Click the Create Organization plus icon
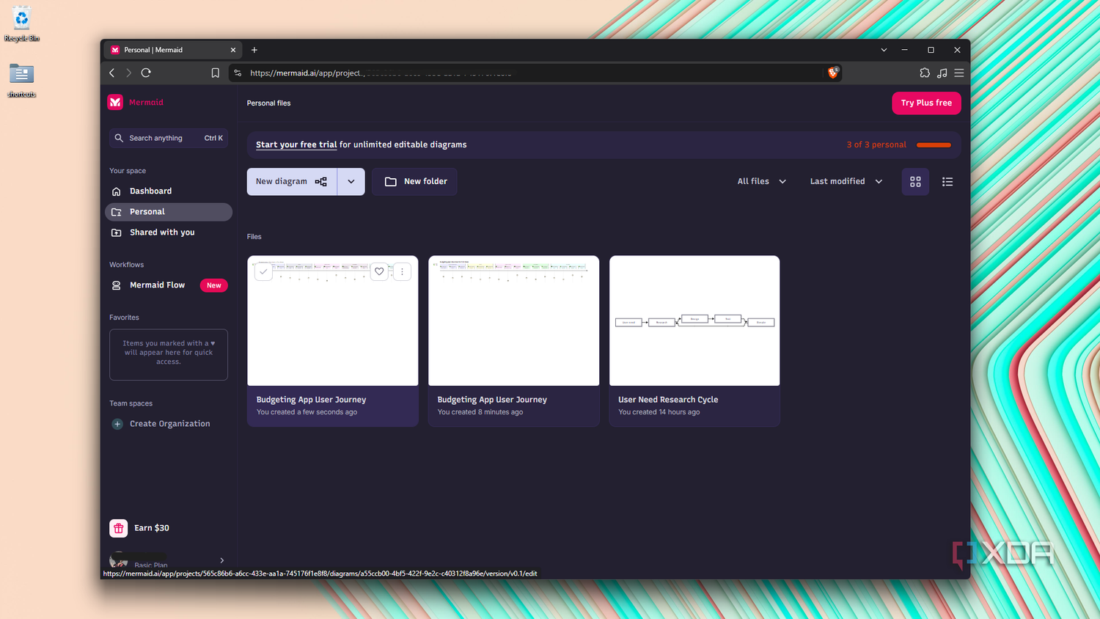Viewport: 1100px width, 619px height. click(x=117, y=424)
